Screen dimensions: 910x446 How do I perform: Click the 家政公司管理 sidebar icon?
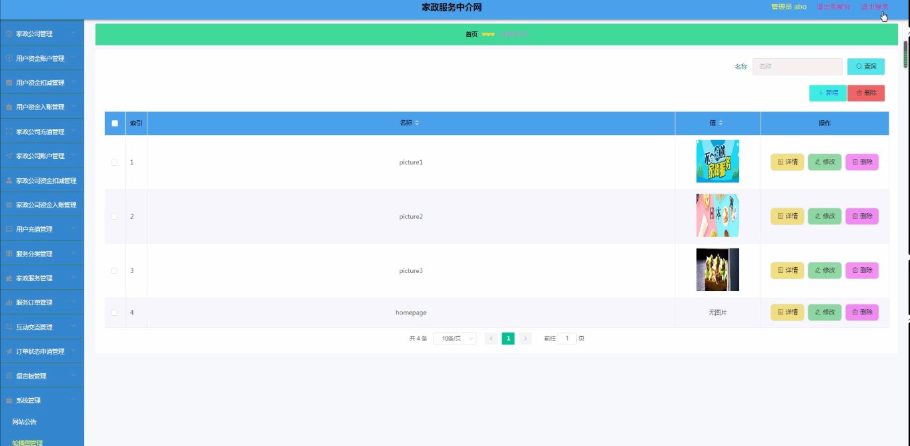pos(9,34)
